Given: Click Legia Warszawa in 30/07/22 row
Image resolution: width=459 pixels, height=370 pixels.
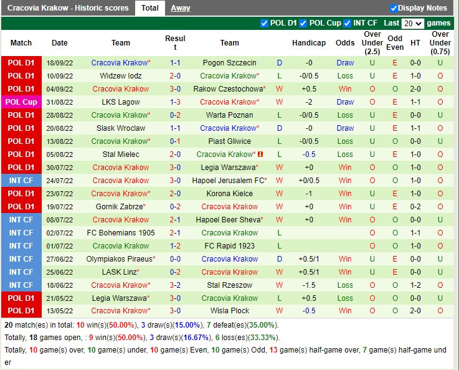Looking at the screenshot, I should pyautogui.click(x=229, y=167).
